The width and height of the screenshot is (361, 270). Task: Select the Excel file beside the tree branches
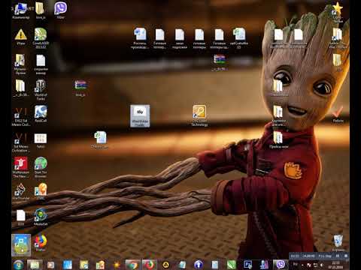tap(100, 140)
